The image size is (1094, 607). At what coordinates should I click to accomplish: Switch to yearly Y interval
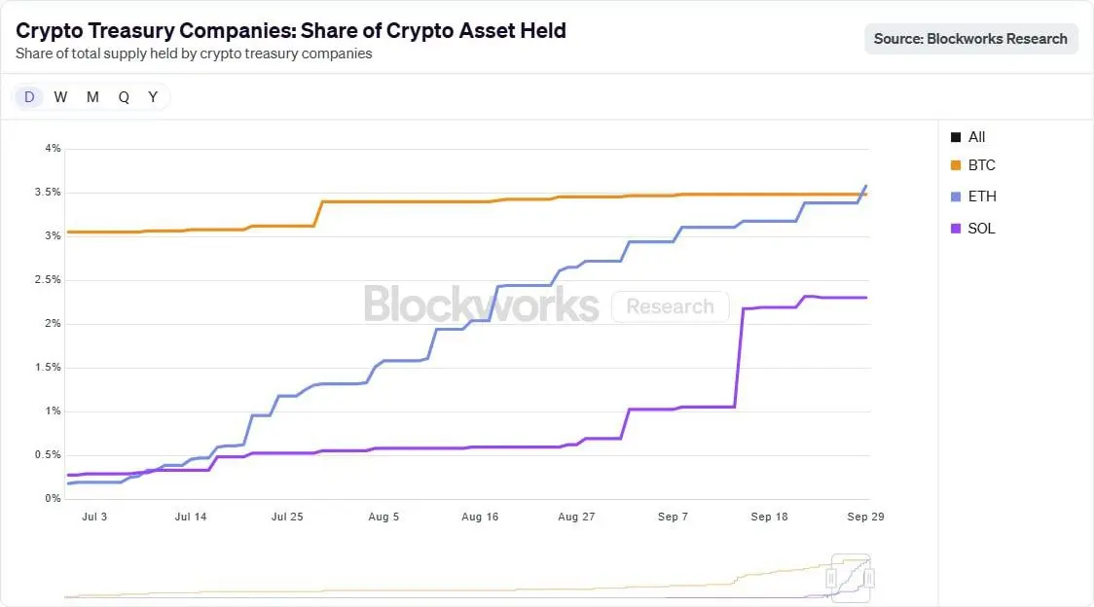click(x=153, y=96)
